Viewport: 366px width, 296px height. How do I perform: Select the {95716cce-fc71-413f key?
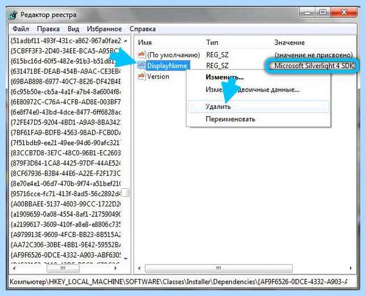66,194
